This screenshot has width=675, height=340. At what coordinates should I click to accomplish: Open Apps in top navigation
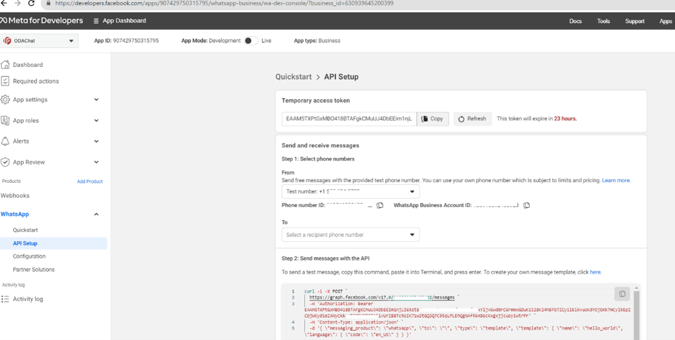666,21
